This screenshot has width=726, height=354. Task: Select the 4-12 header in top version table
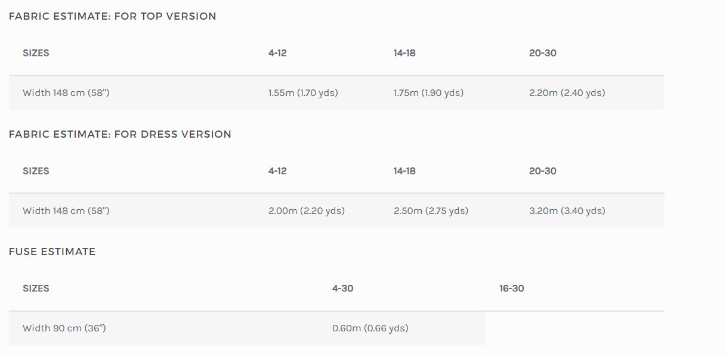coord(277,53)
